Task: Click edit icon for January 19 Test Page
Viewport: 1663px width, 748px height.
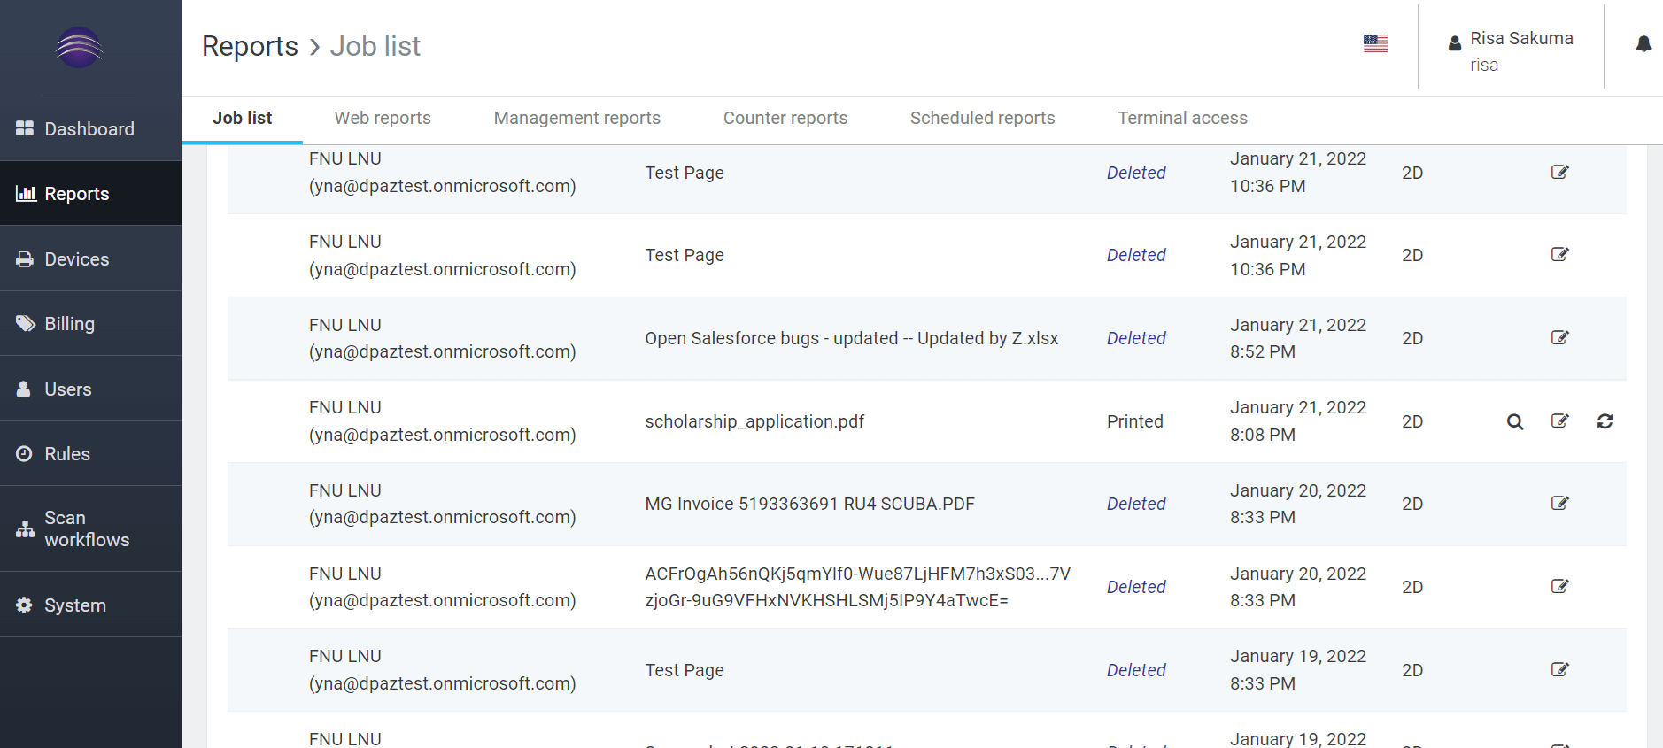Action: [1560, 670]
